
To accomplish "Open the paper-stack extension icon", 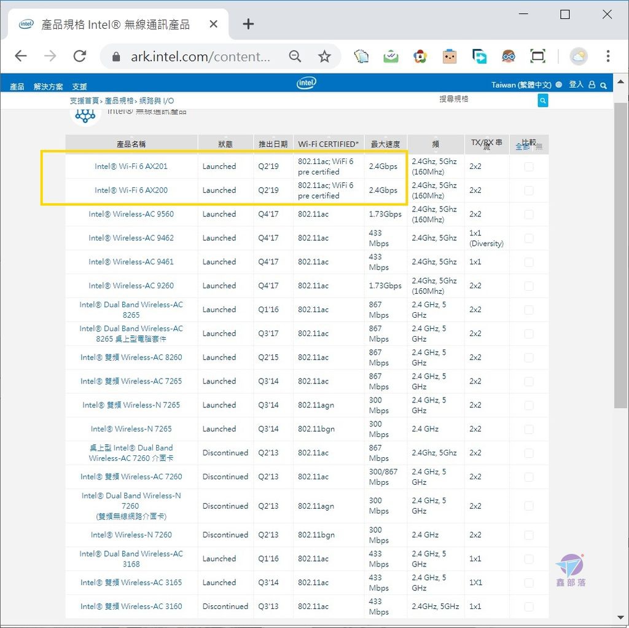I will click(361, 57).
